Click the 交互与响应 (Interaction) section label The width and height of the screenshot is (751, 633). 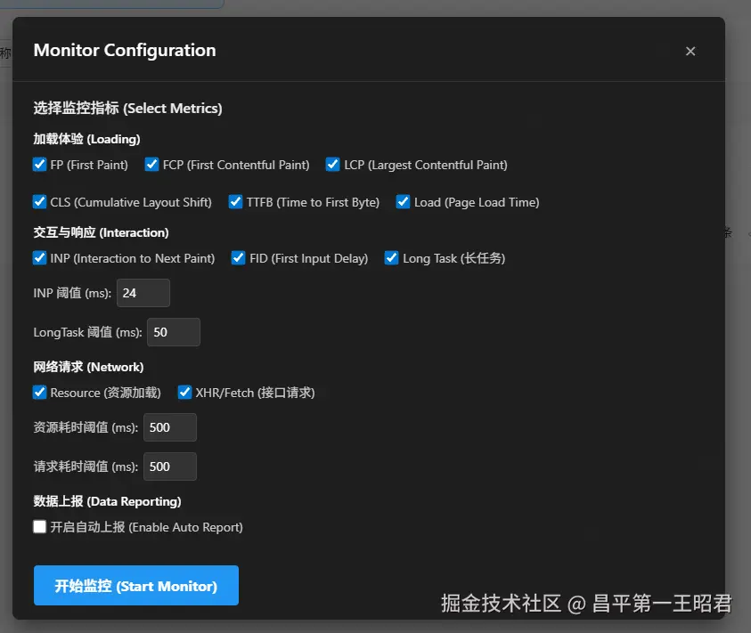coord(101,232)
